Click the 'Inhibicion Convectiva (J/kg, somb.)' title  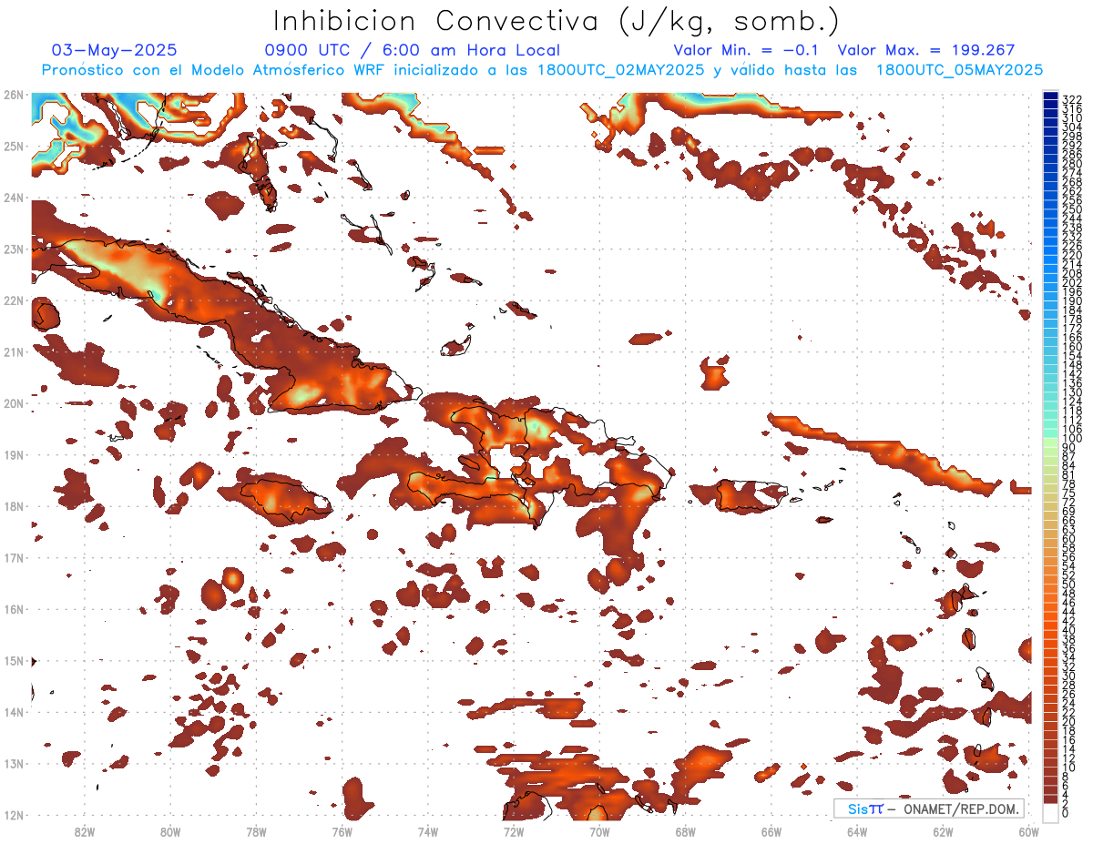(x=556, y=21)
